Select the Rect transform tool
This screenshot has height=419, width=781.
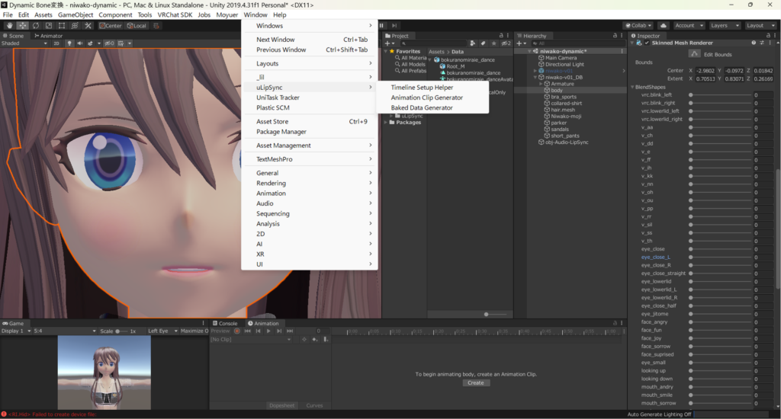coord(63,25)
